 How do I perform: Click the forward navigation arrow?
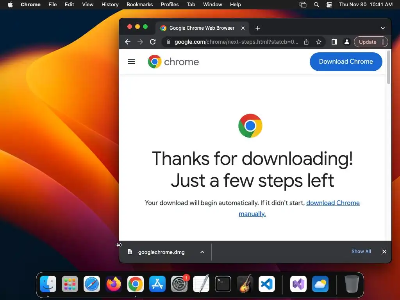(x=140, y=42)
